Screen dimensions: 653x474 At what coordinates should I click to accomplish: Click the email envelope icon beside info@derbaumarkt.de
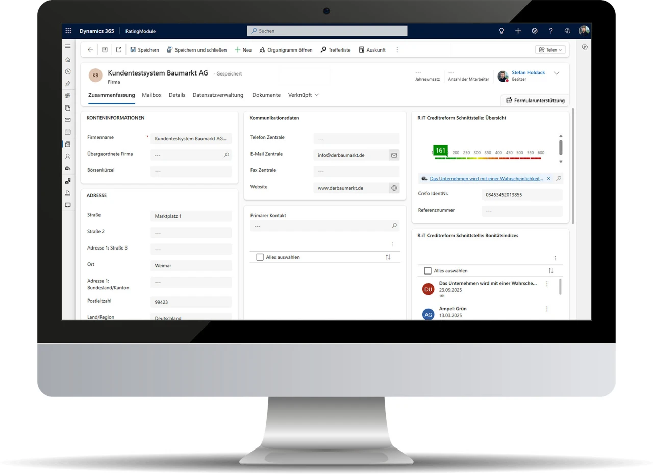[x=394, y=155]
